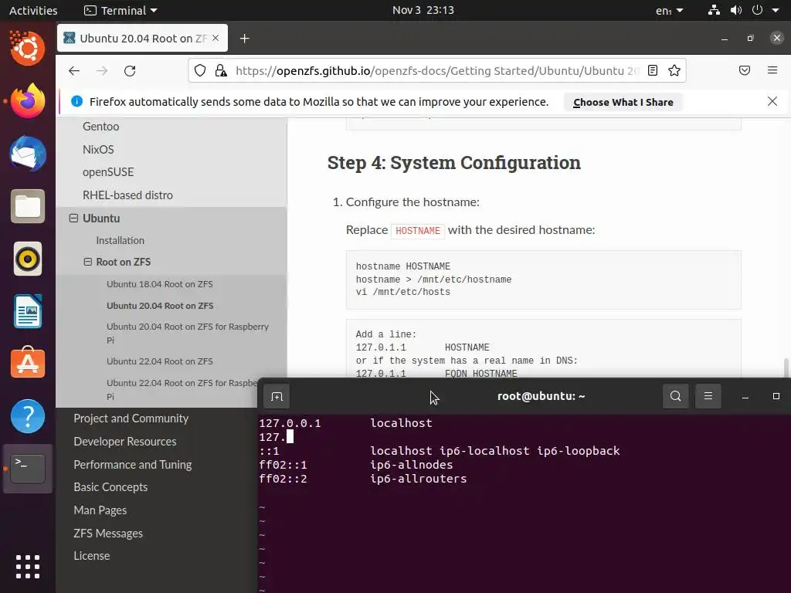The height and width of the screenshot is (593, 791).
Task: Open Man Pages link
Action: click(100, 510)
